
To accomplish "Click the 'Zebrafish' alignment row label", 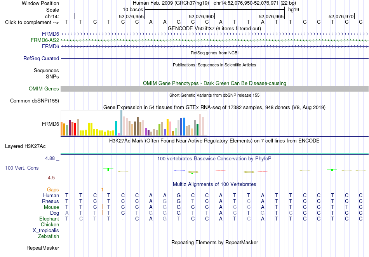I will click(x=49, y=236).
